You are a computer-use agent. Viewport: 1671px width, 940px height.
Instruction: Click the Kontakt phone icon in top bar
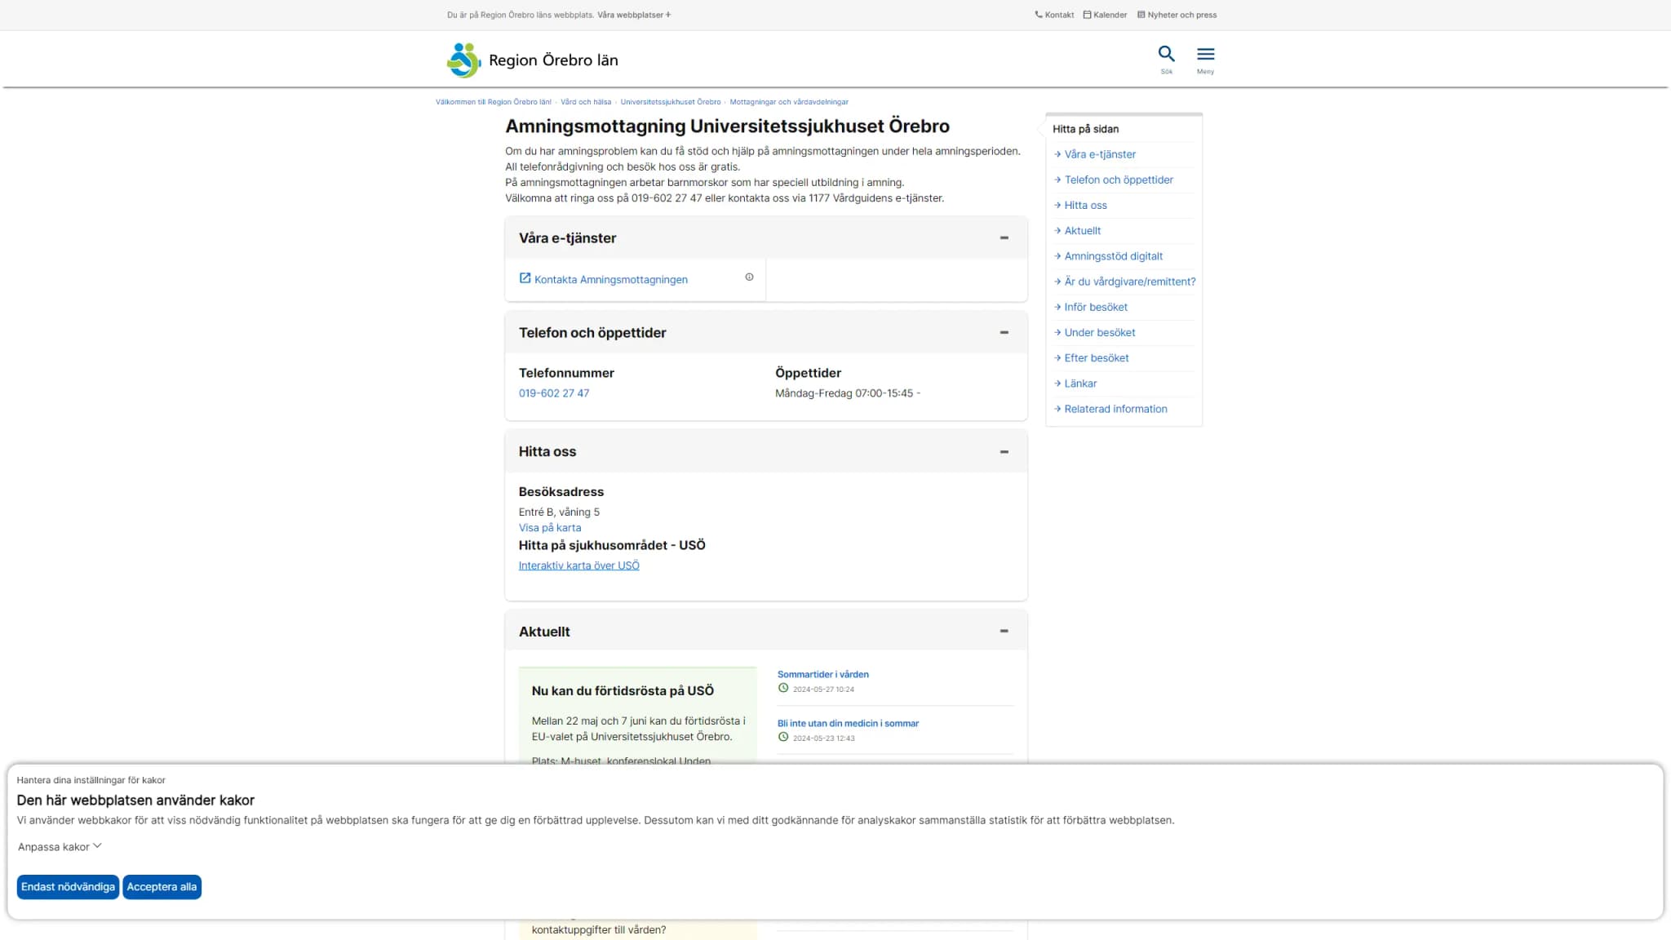pos(1039,15)
